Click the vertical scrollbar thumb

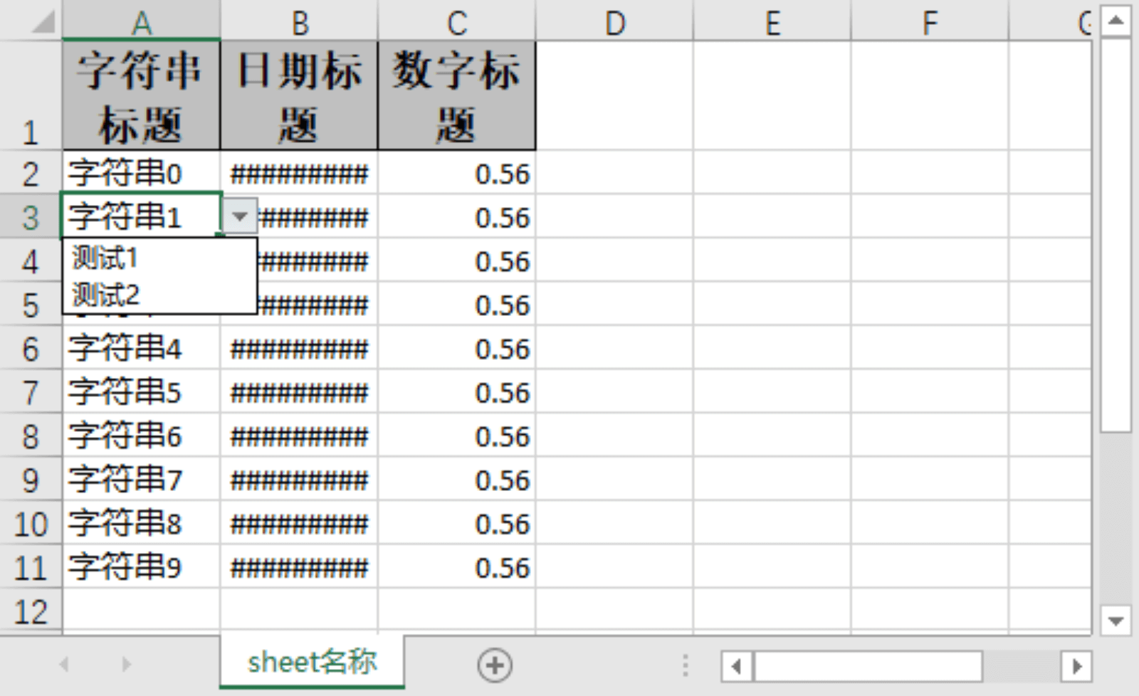coord(1116,235)
